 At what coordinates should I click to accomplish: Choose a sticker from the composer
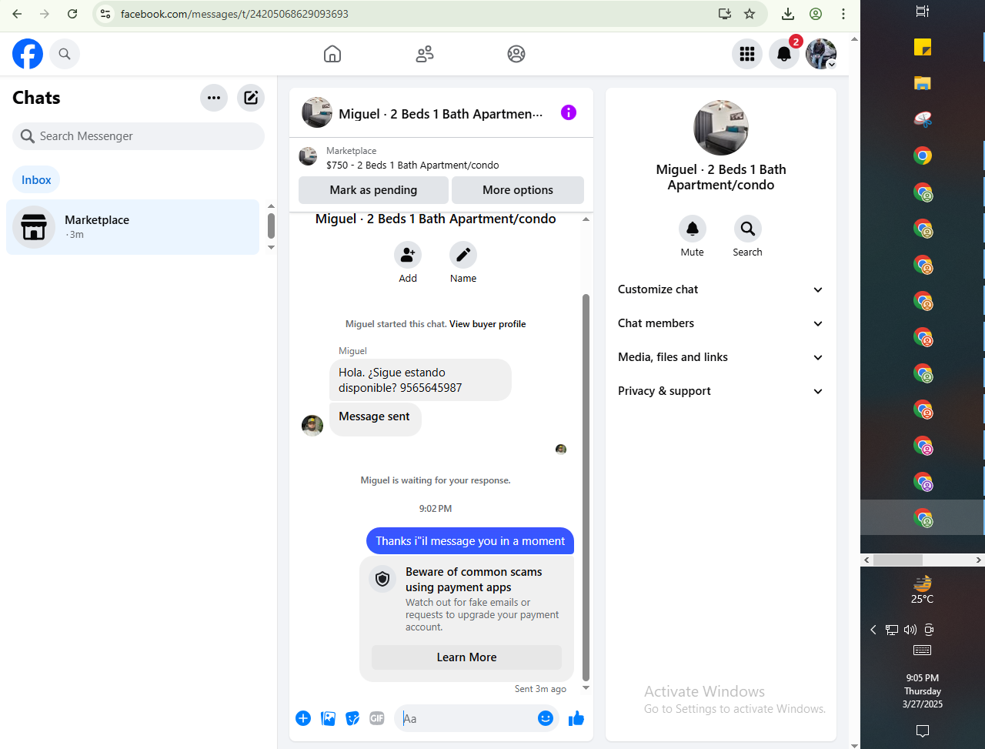coord(352,718)
